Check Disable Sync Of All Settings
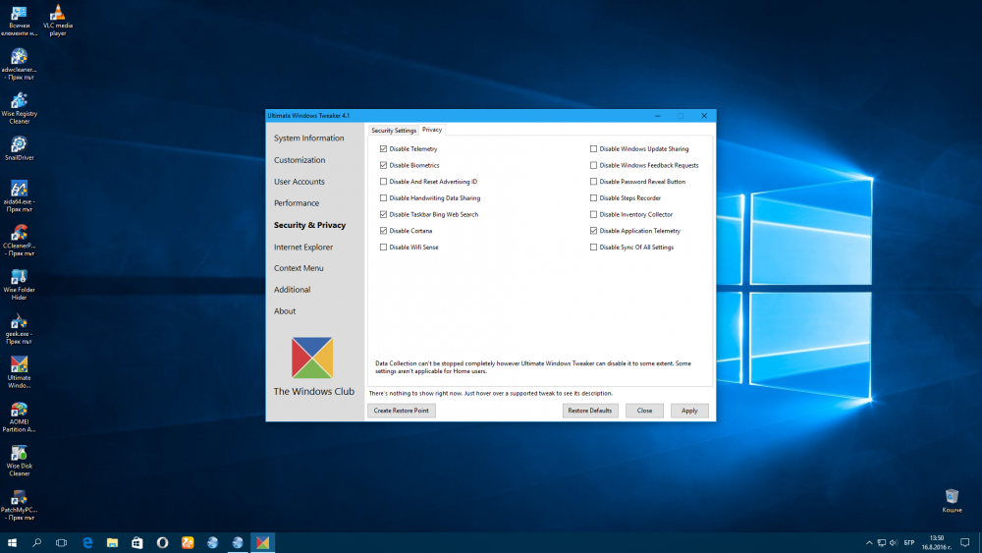The width and height of the screenshot is (982, 553). pos(593,247)
